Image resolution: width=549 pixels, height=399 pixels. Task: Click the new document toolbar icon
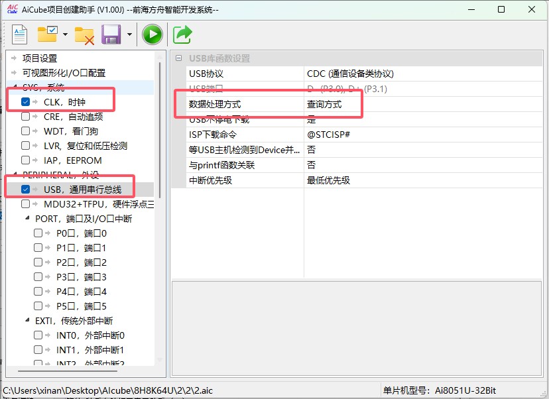[20, 34]
